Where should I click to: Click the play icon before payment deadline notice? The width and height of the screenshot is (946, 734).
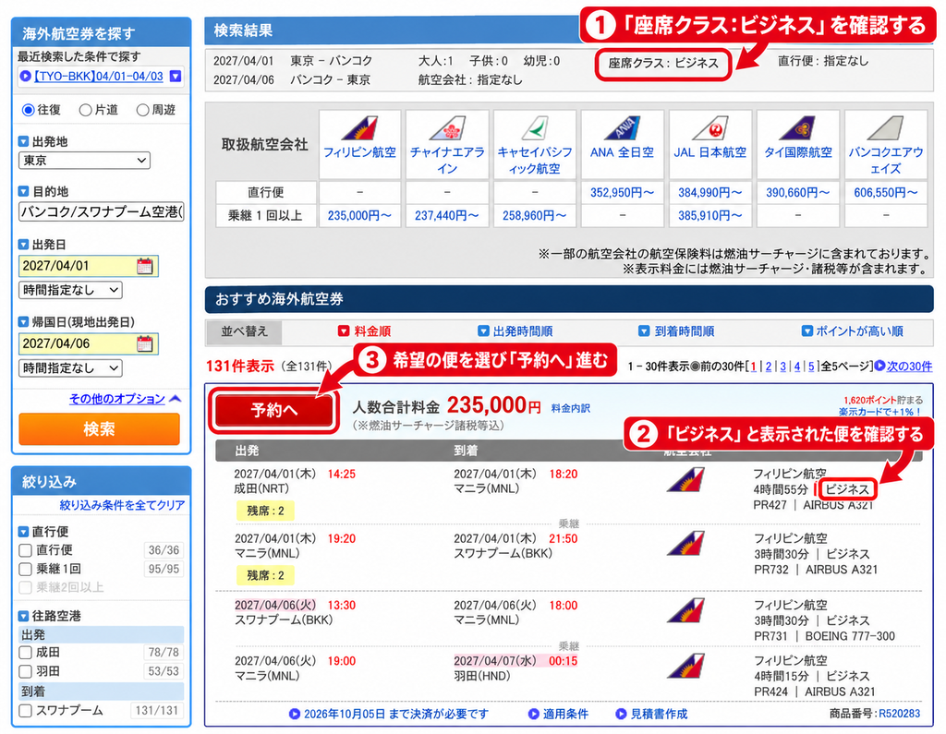(x=295, y=714)
